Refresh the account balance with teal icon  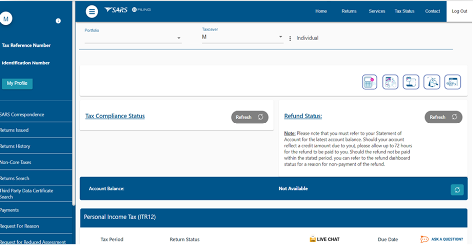[x=457, y=190]
